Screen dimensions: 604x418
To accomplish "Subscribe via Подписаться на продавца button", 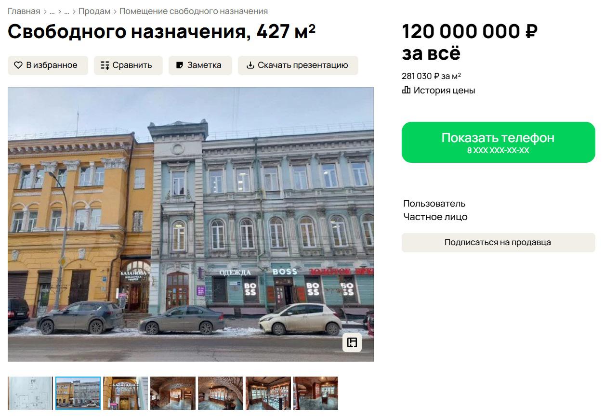I will 499,242.
